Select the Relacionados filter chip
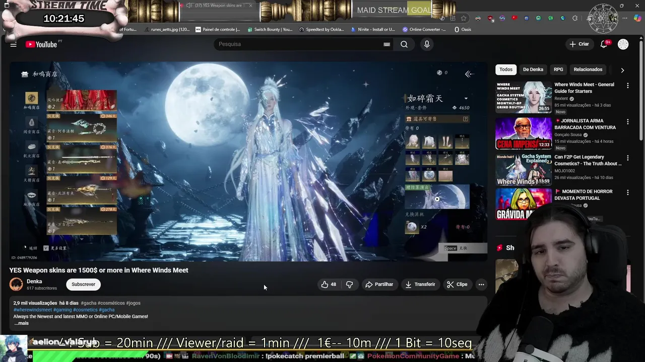This screenshot has height=362, width=645. [588, 69]
